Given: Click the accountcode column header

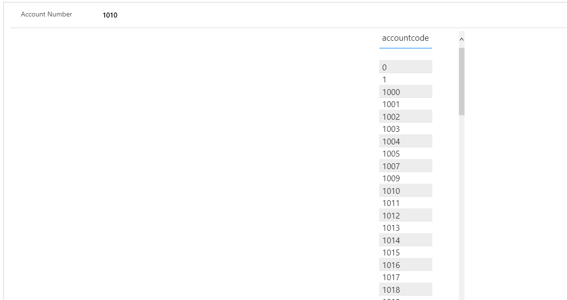Looking at the screenshot, I should 405,38.
